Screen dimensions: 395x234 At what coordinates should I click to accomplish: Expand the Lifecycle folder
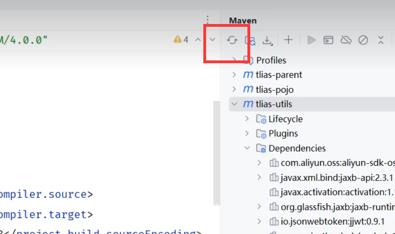click(247, 119)
